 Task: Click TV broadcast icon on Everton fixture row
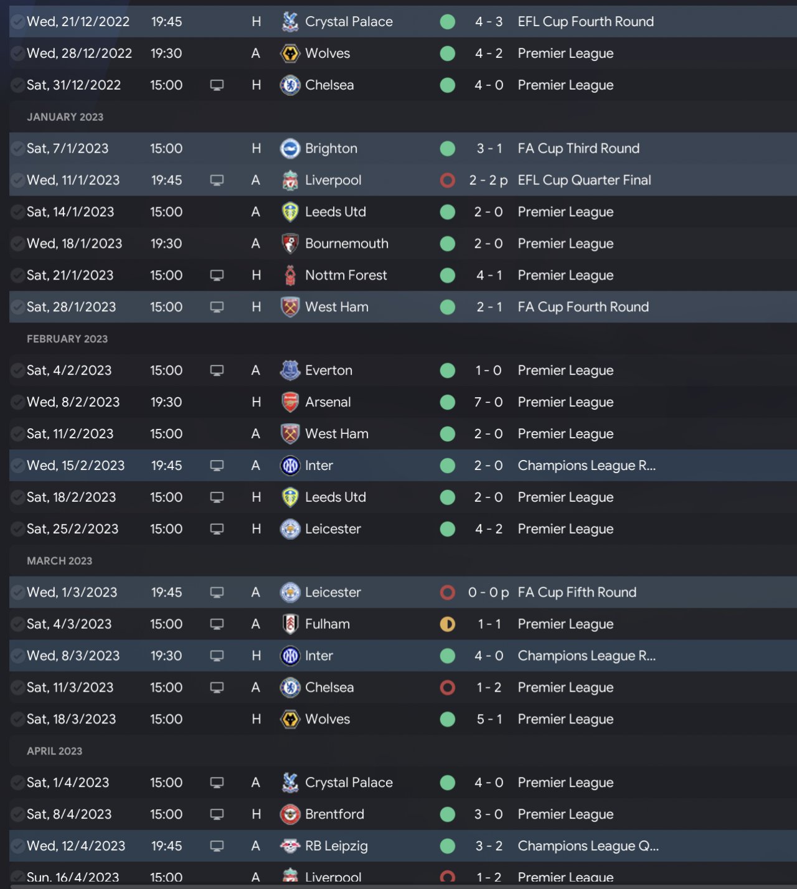point(217,370)
